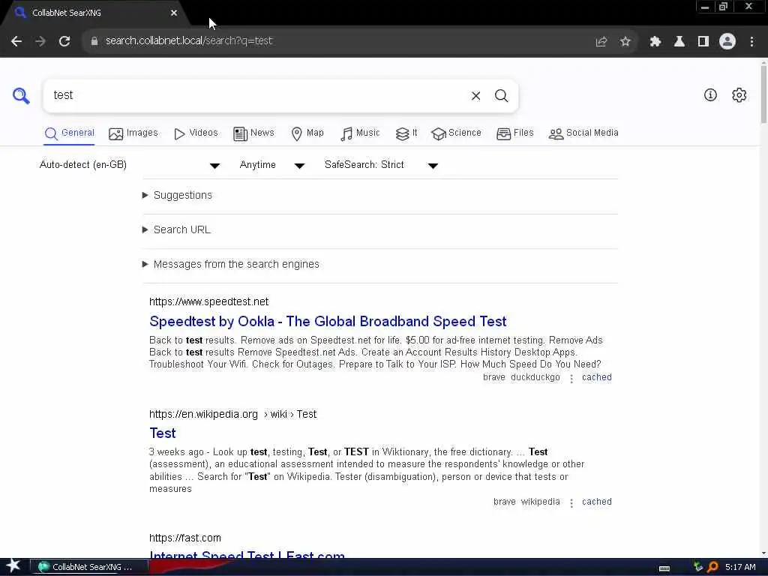The height and width of the screenshot is (576, 768).
Task: Bookmark this page with star icon
Action: 625,42
